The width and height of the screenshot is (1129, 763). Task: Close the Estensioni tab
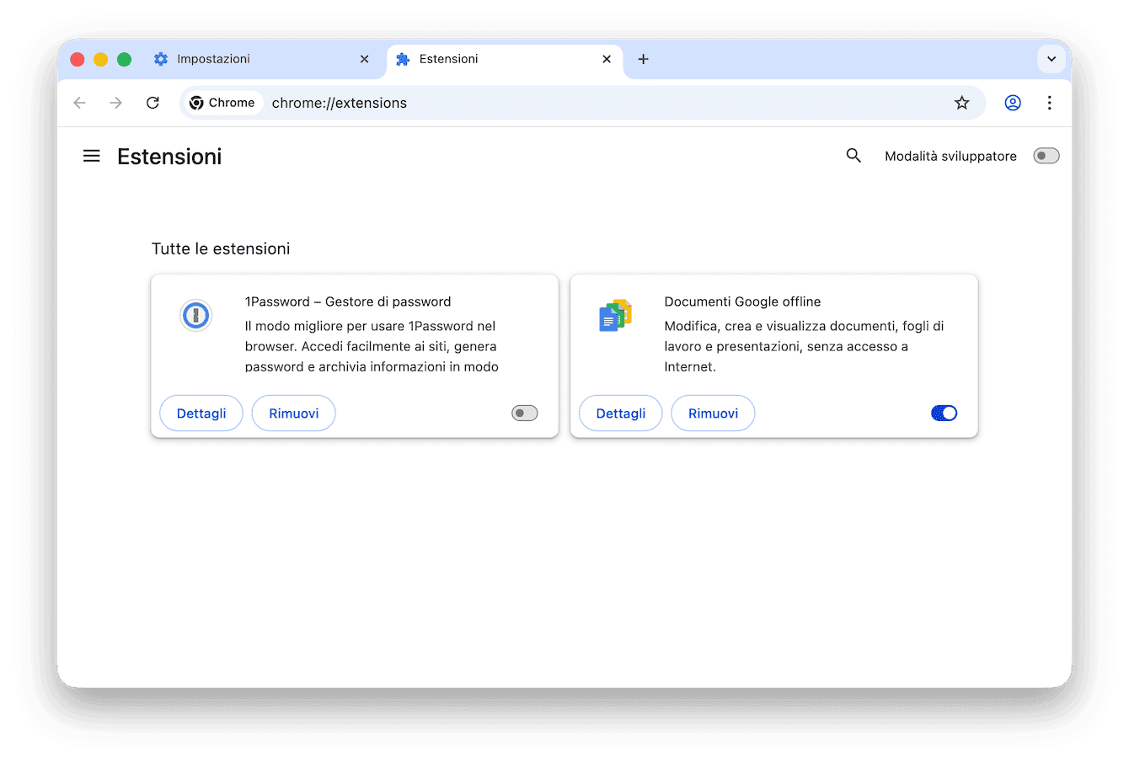(607, 59)
